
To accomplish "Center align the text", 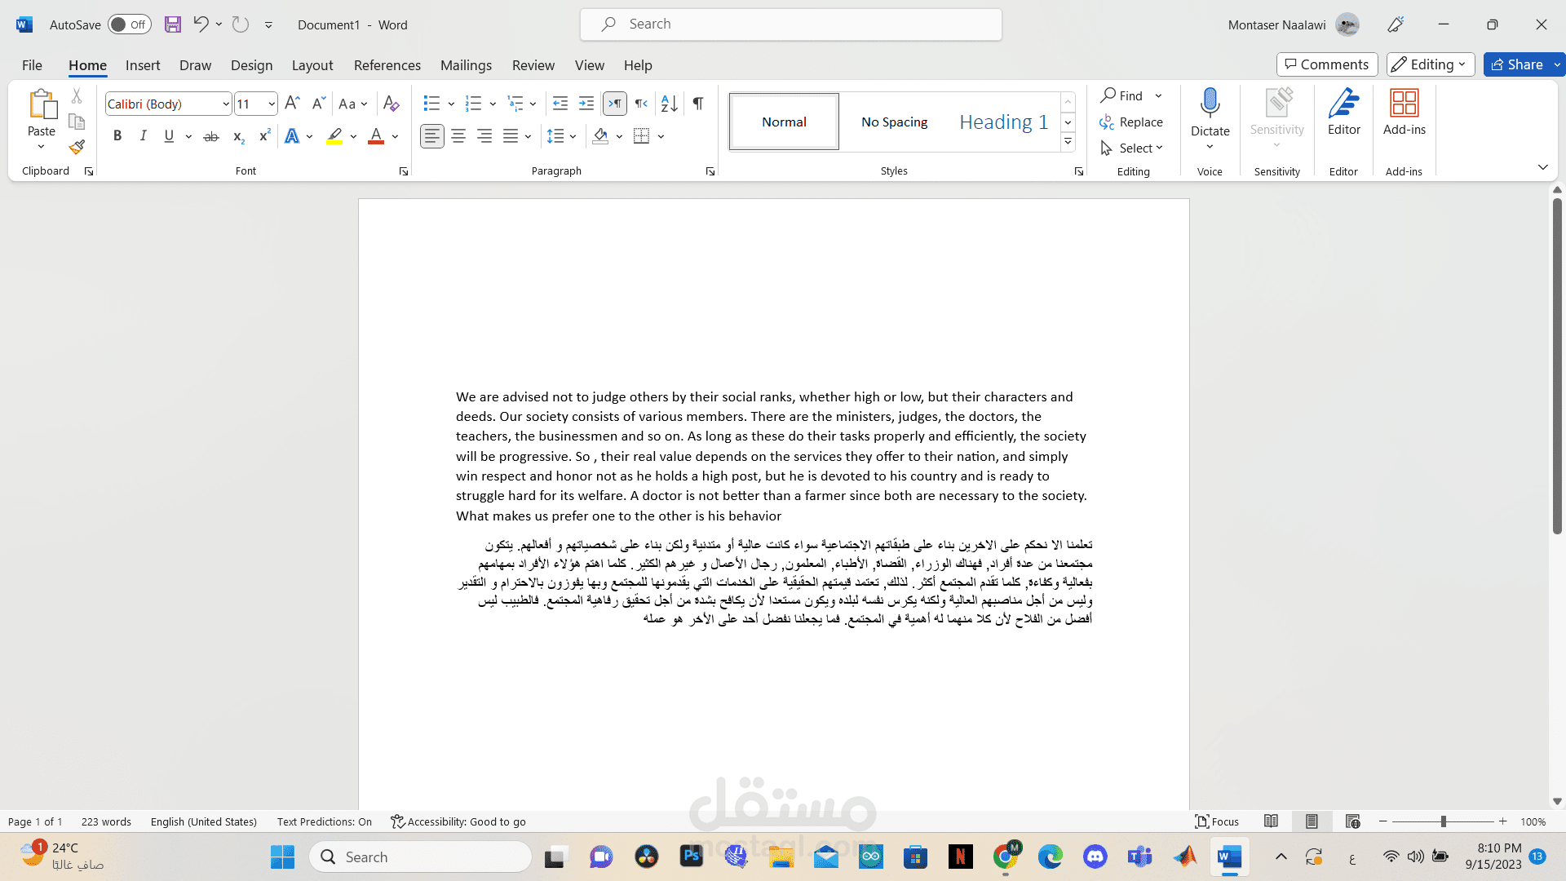I will point(458,136).
